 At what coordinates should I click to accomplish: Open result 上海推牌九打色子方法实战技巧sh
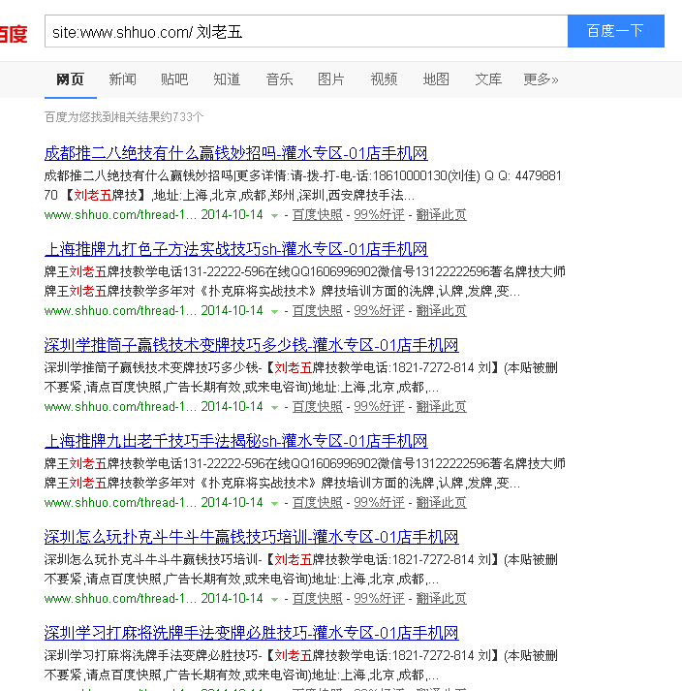pyautogui.click(x=235, y=249)
